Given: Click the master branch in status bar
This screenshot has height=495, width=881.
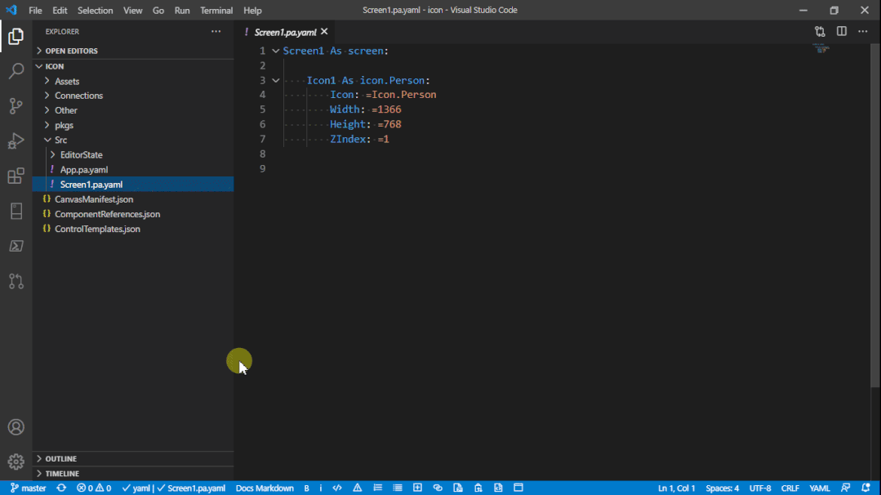Looking at the screenshot, I should (x=28, y=488).
